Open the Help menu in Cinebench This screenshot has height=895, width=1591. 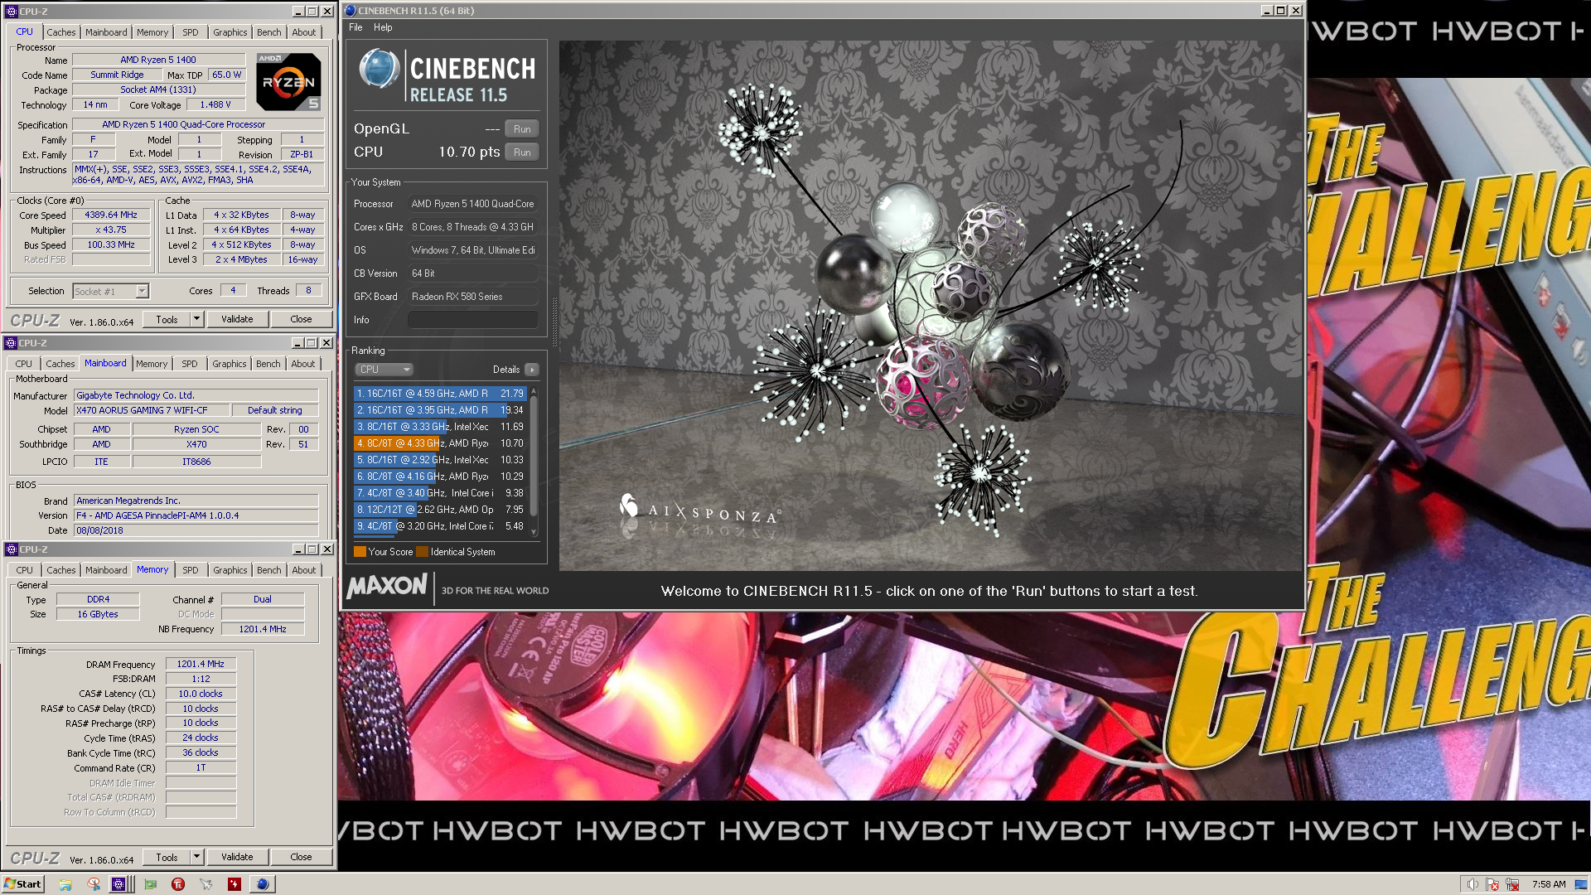[x=383, y=27]
